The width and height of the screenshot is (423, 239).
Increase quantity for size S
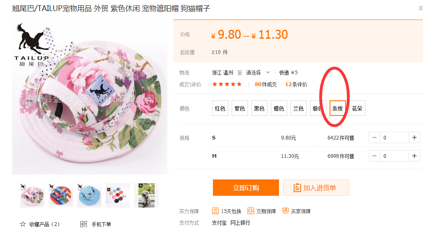pyautogui.click(x=414, y=138)
